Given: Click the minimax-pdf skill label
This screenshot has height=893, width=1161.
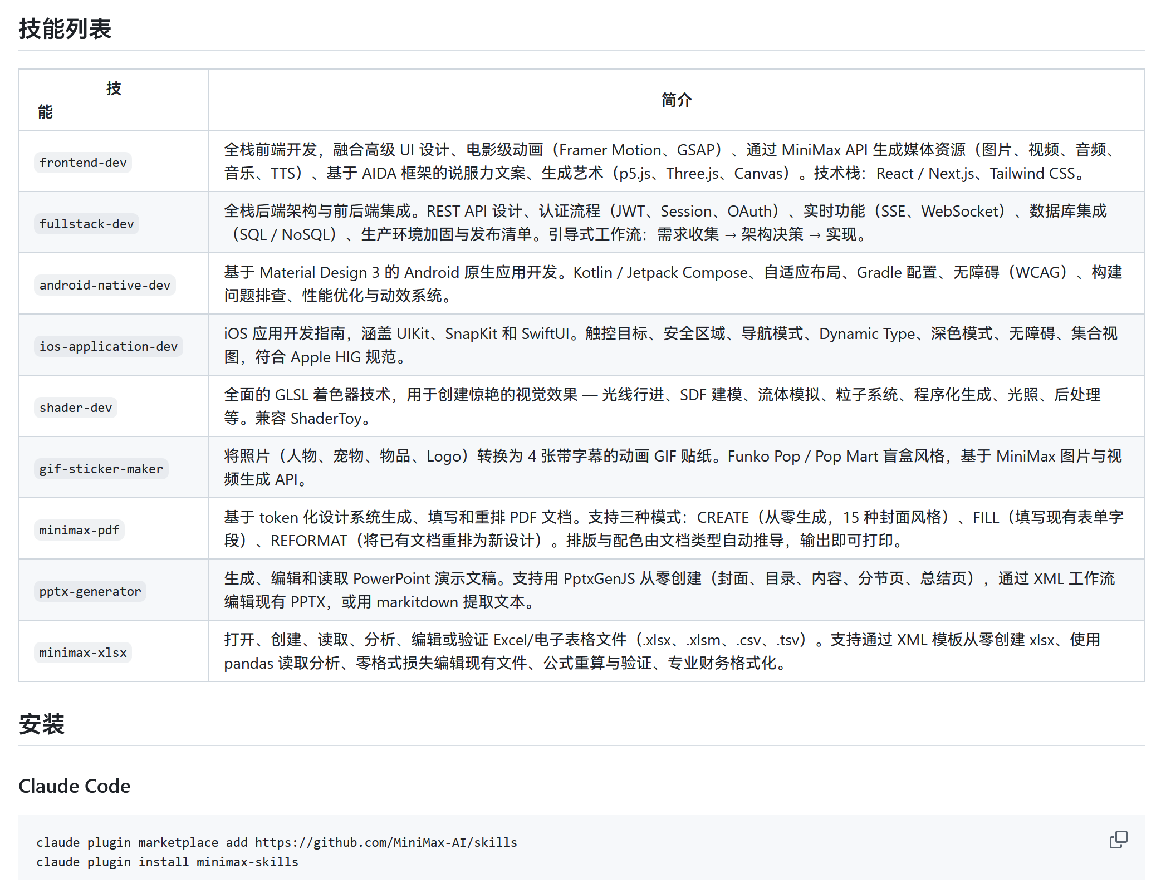Looking at the screenshot, I should tap(79, 530).
